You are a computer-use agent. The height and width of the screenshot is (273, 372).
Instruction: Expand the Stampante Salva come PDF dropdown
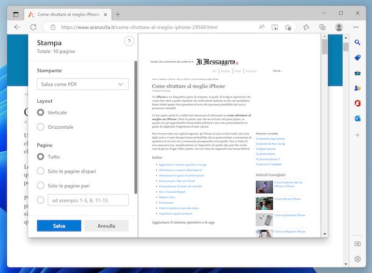pos(82,85)
